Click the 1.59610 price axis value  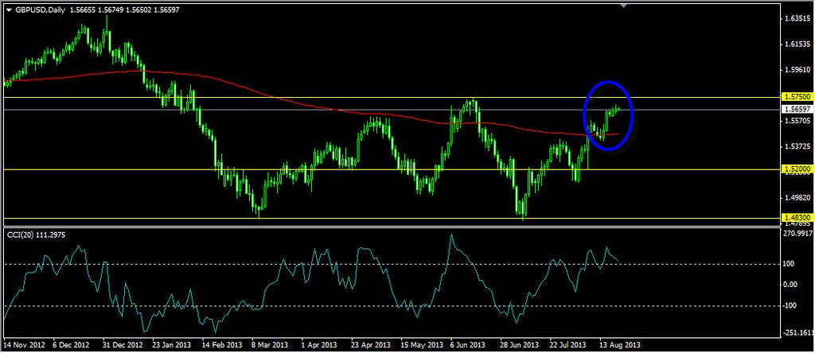pos(796,69)
